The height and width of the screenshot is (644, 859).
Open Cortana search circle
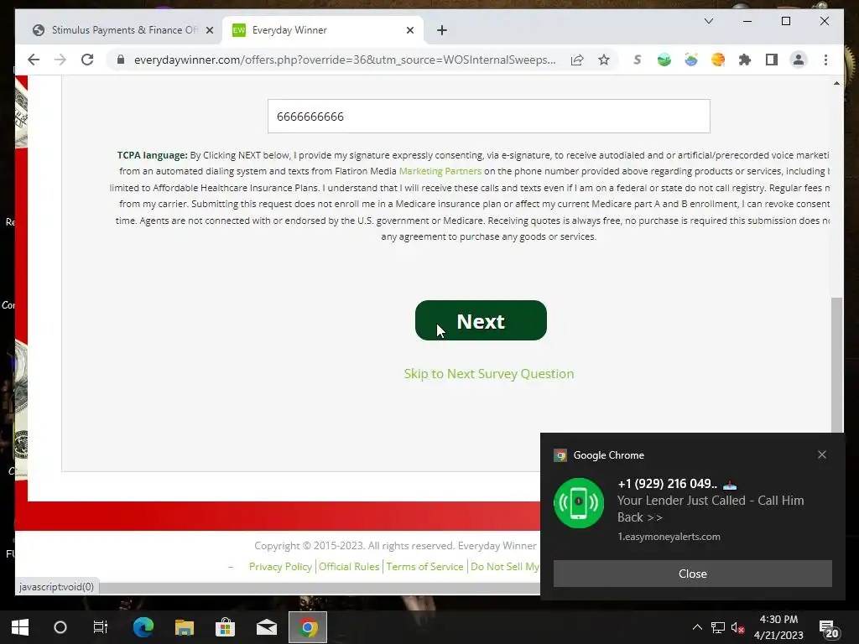tap(60, 627)
